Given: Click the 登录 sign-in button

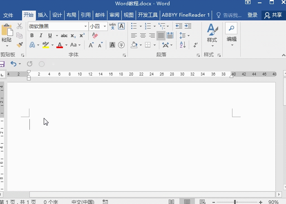Looking at the screenshot, I should (252, 15).
